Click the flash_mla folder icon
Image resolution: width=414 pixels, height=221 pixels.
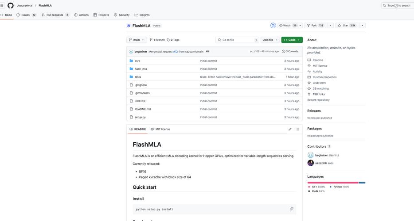pyautogui.click(x=131, y=69)
